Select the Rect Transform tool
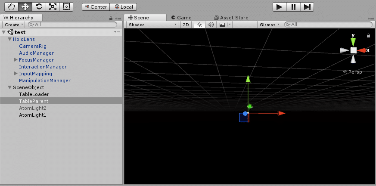 point(66,7)
